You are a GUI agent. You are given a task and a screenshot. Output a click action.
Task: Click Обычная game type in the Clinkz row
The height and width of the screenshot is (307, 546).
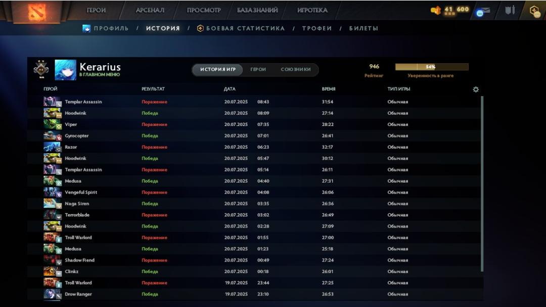[x=398, y=272]
